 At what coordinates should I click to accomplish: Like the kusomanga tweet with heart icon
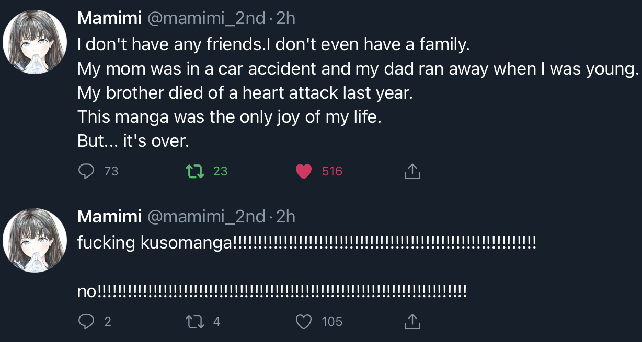click(x=304, y=322)
